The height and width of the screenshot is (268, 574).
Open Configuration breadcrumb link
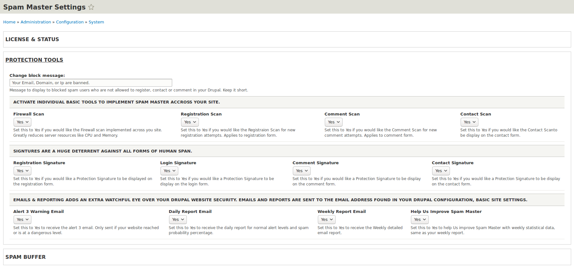[x=70, y=22]
